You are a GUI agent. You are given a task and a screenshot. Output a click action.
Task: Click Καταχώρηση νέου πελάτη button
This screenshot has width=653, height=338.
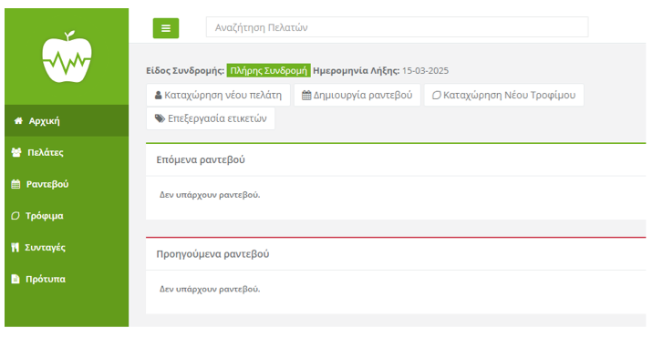[x=218, y=95]
